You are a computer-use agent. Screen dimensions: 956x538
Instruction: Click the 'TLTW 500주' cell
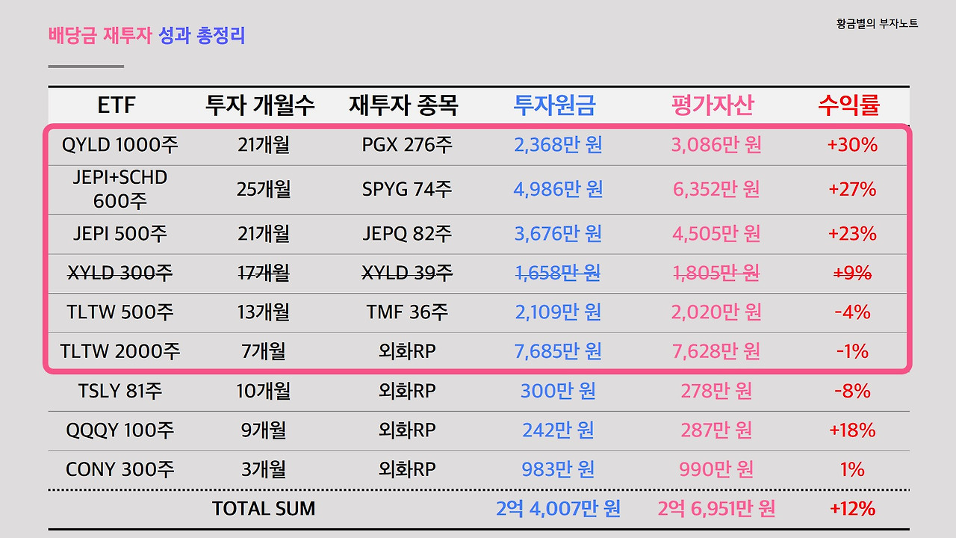[119, 312]
